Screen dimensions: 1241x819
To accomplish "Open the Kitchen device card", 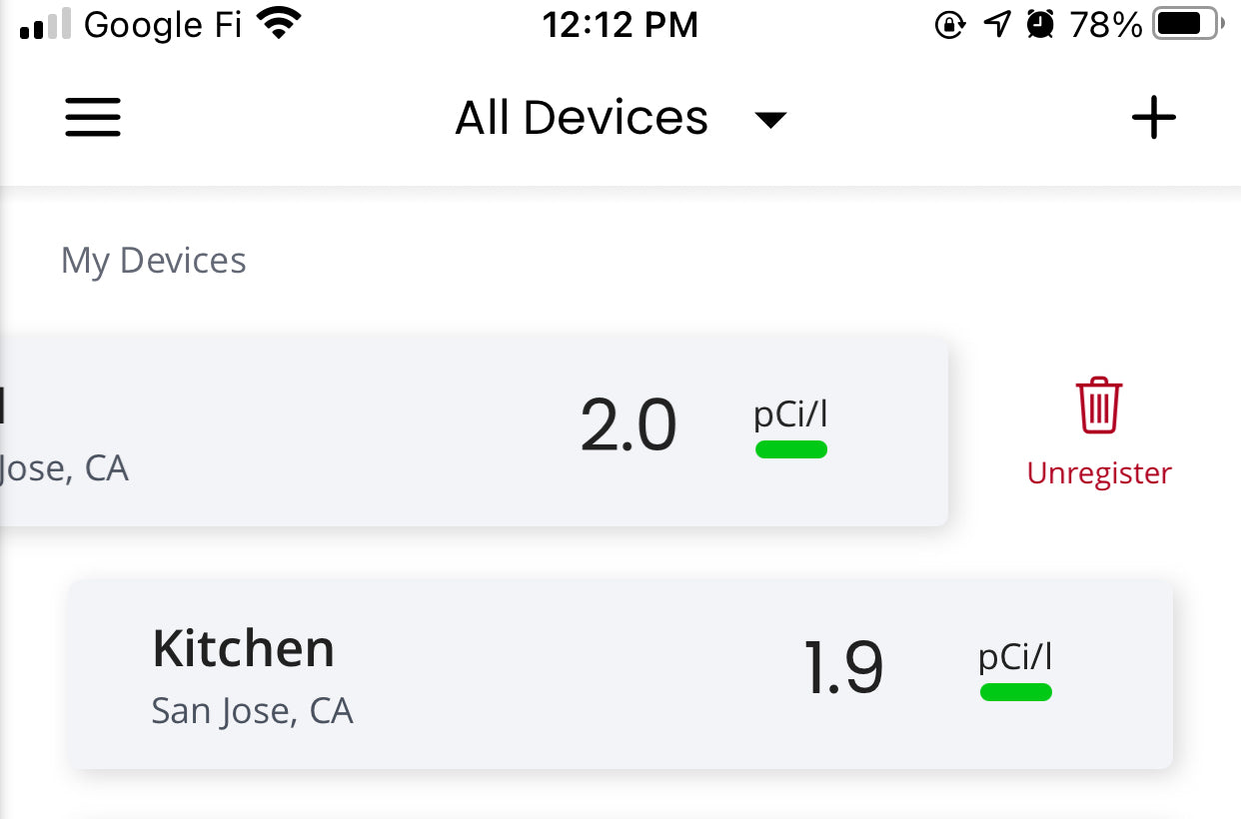I will 620,674.
